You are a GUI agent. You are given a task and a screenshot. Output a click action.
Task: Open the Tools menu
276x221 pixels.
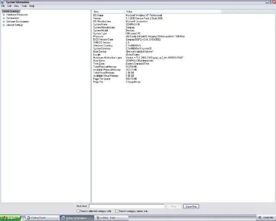click(x=24, y=6)
